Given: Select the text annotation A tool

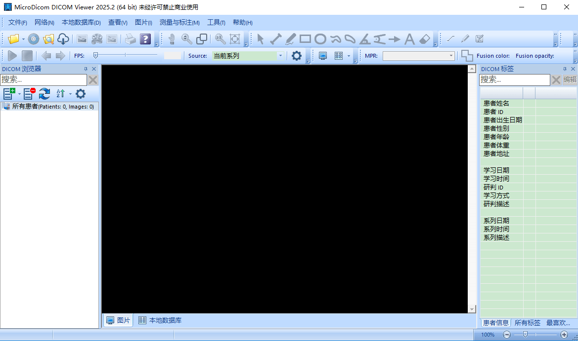Looking at the screenshot, I should [409, 39].
